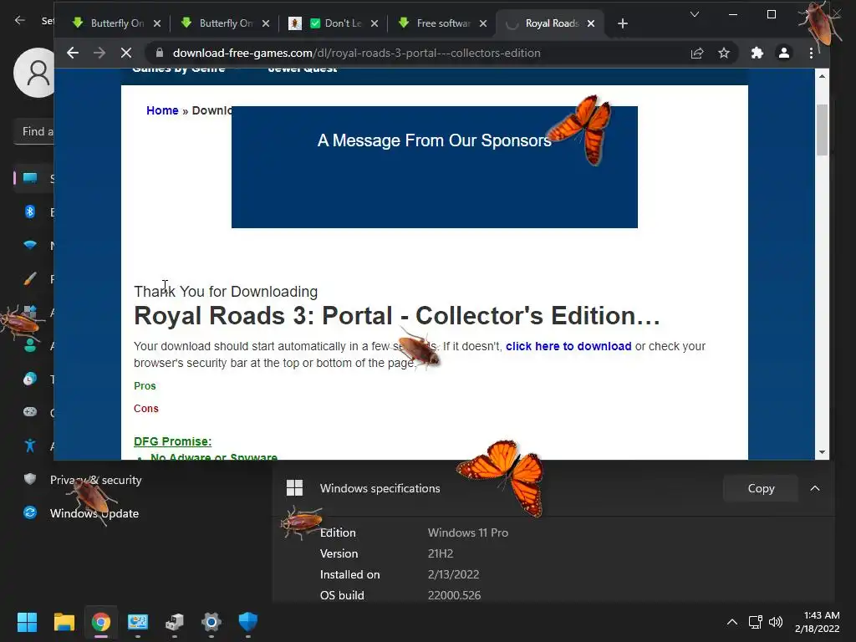This screenshot has height=642, width=856.
Task: Click the vertical scrollbar thumb in Chrome
Action: (823, 130)
